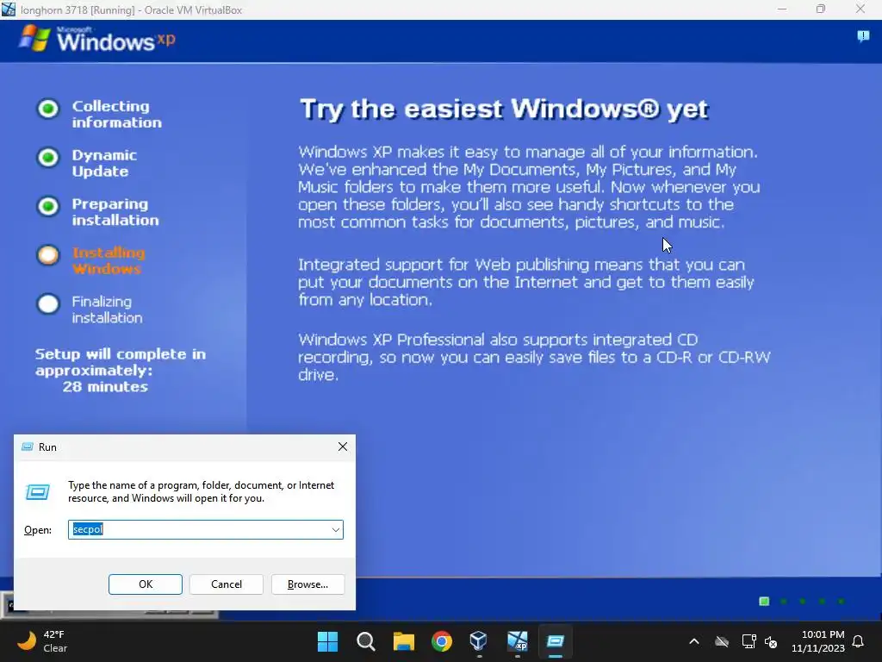Open the weather widget showing 42°F
882x662 pixels.
(x=41, y=641)
